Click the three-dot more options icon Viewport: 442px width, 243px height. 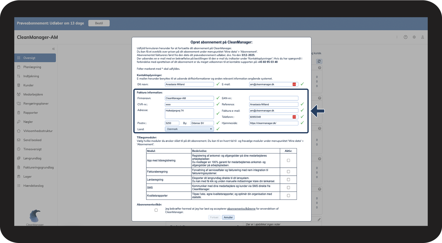(397, 37)
